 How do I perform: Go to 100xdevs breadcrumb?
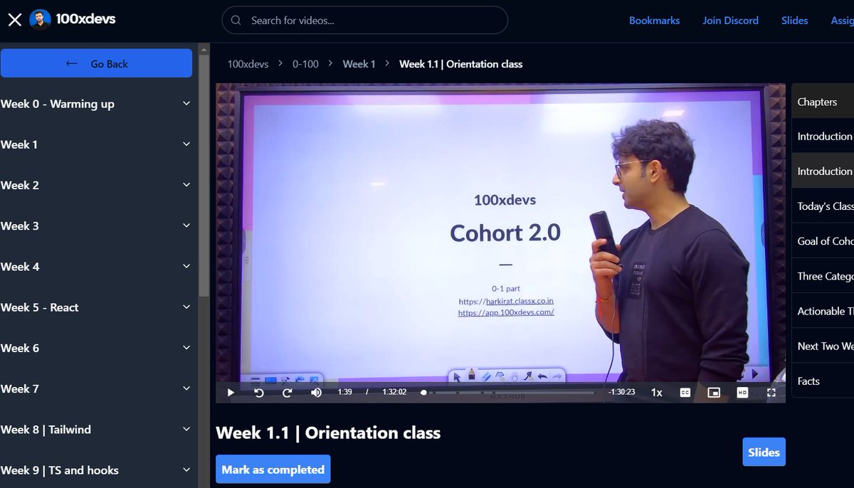coord(248,64)
